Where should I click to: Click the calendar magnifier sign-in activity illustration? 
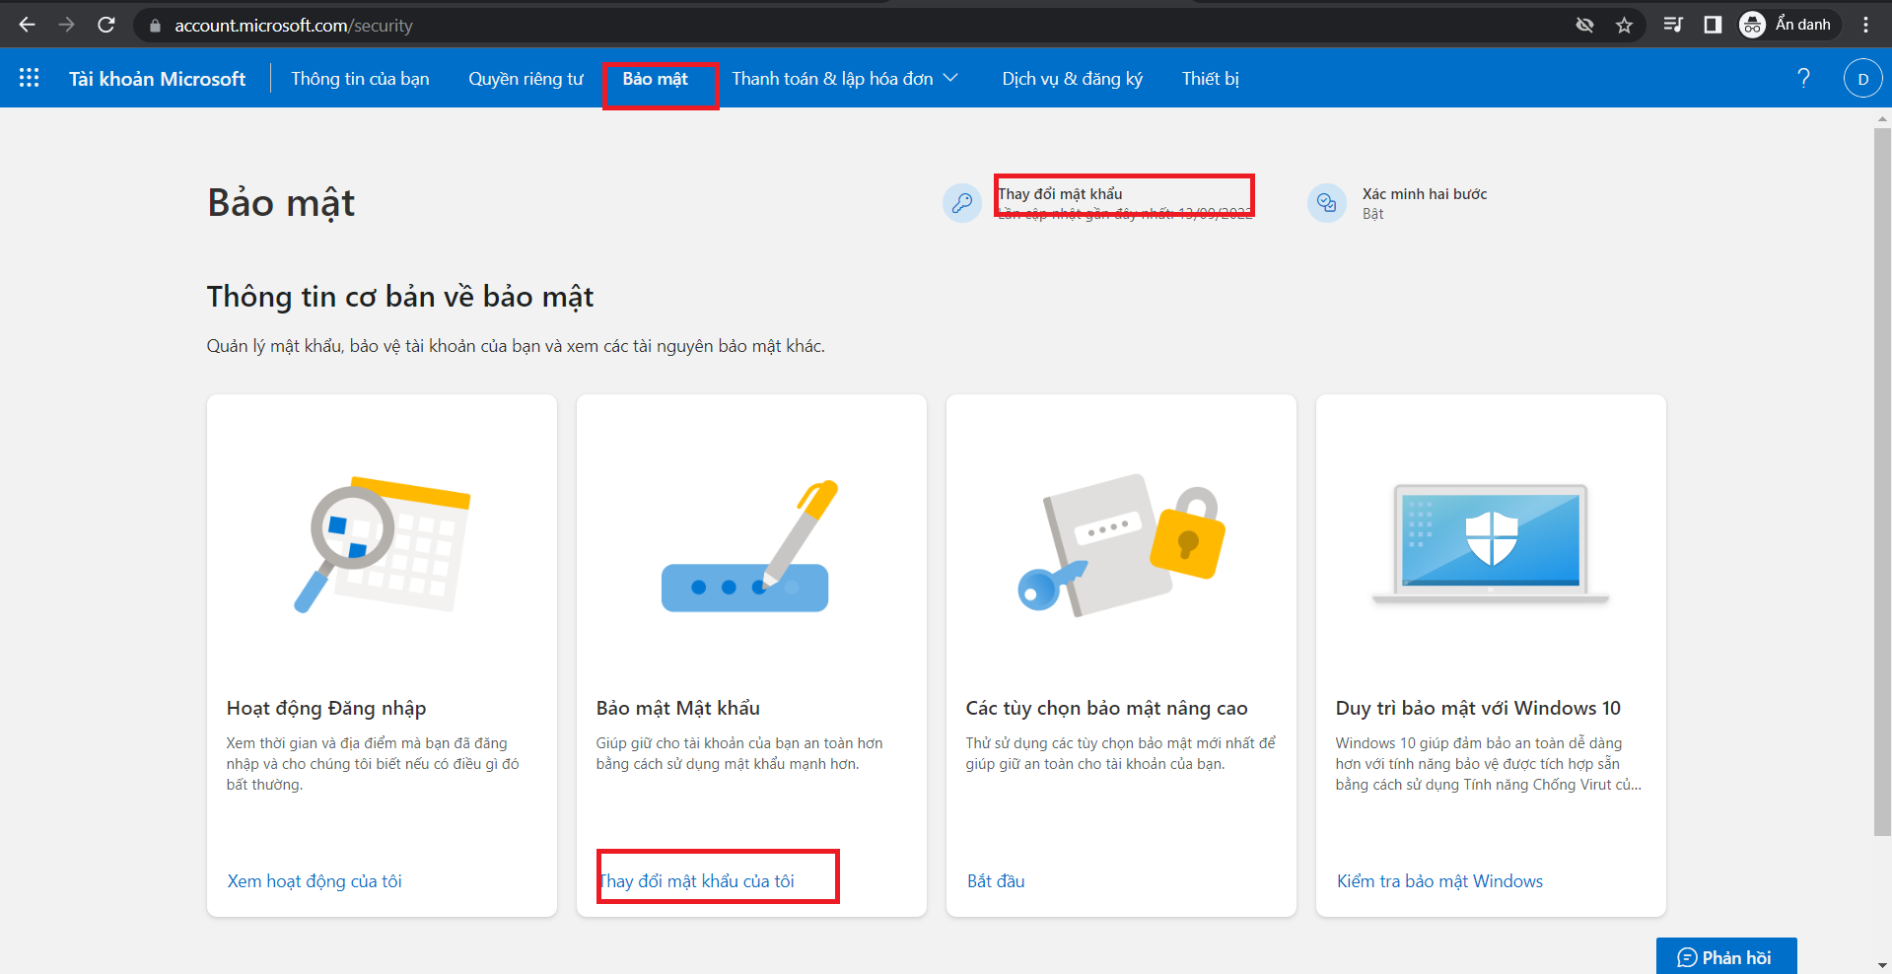click(383, 544)
